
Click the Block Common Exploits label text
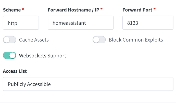click(x=136, y=40)
